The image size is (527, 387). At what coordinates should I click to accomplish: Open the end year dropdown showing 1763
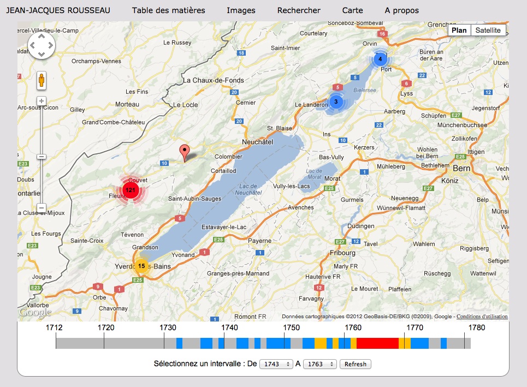[x=320, y=364]
